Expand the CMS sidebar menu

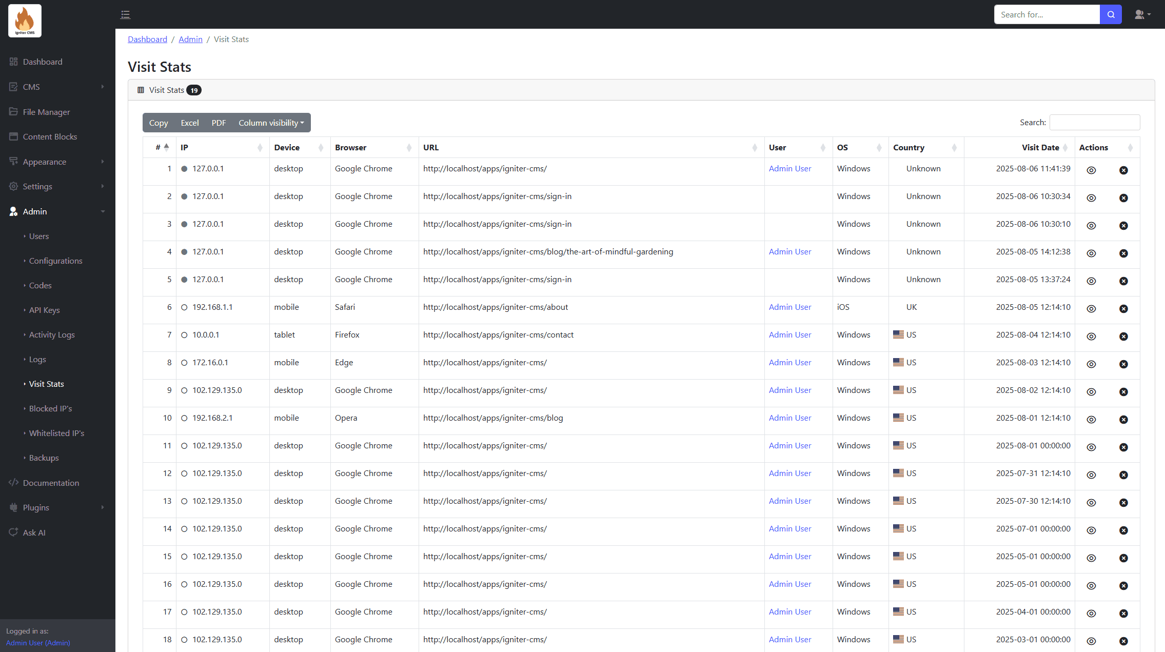tap(31, 87)
